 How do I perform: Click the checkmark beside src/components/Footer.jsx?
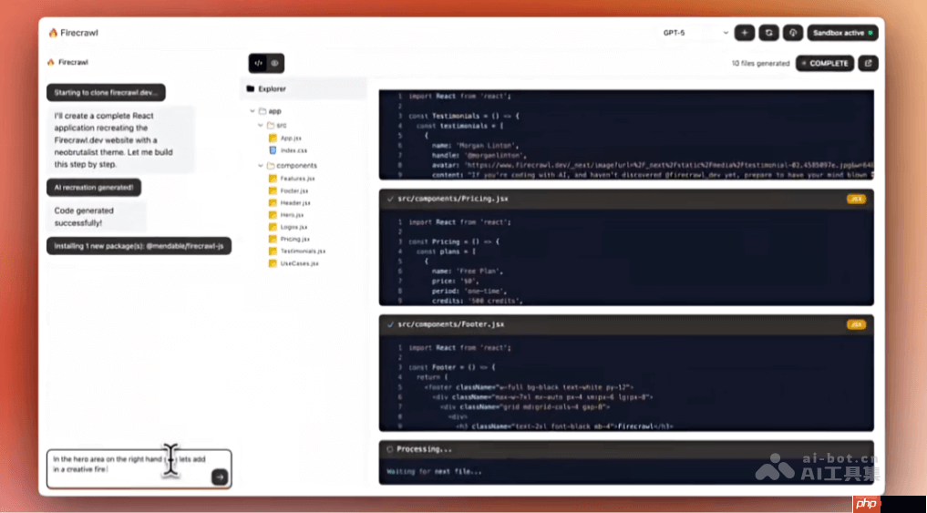coord(389,324)
